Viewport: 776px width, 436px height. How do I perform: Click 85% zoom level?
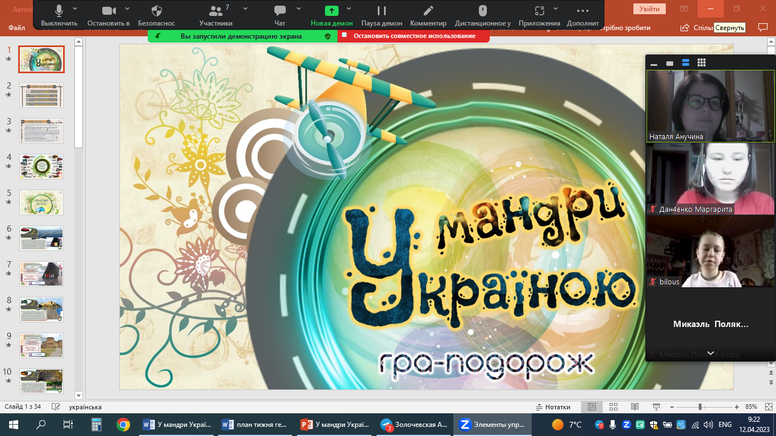point(751,407)
